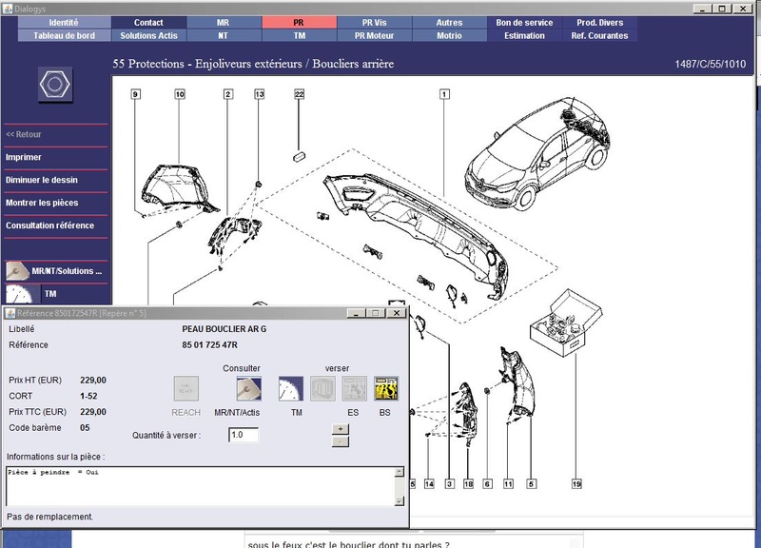761x548 pixels.
Task: Open the Motrio tab
Action: [x=449, y=35]
